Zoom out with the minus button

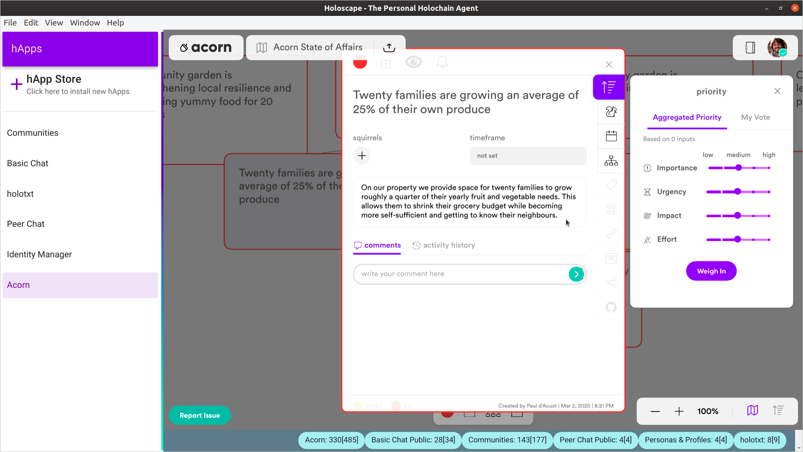655,411
